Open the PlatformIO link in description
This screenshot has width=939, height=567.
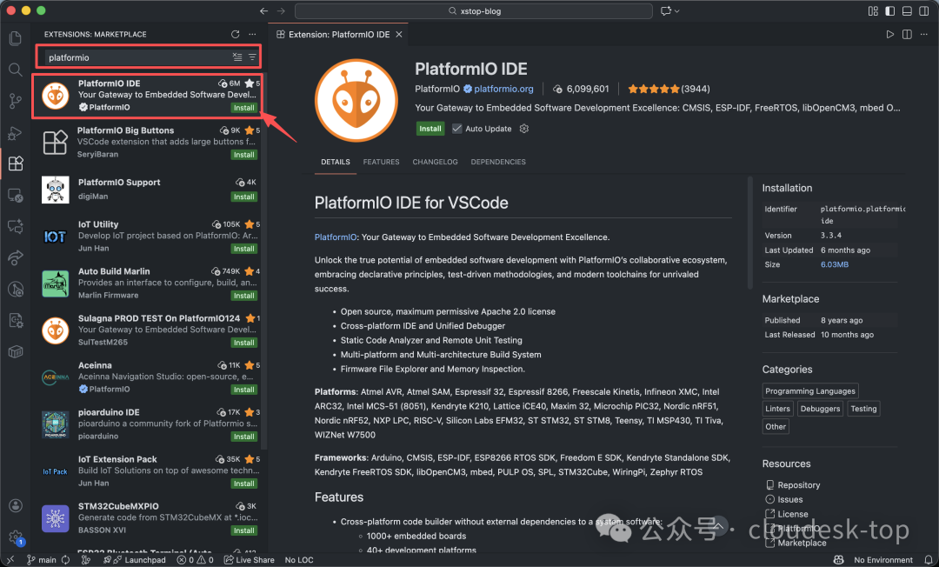point(336,237)
